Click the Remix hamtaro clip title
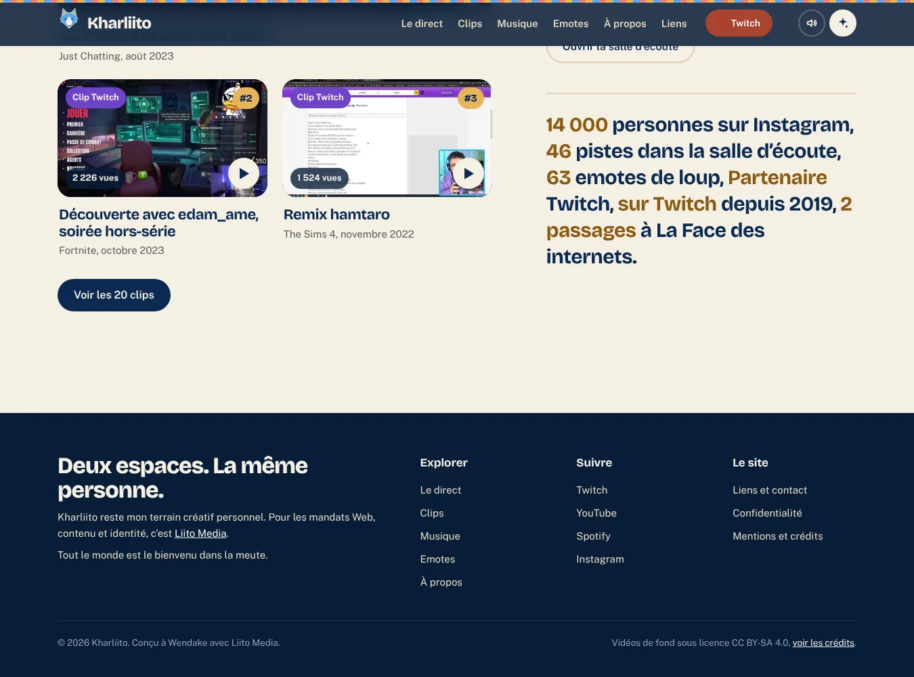The height and width of the screenshot is (677, 914). tap(336, 215)
